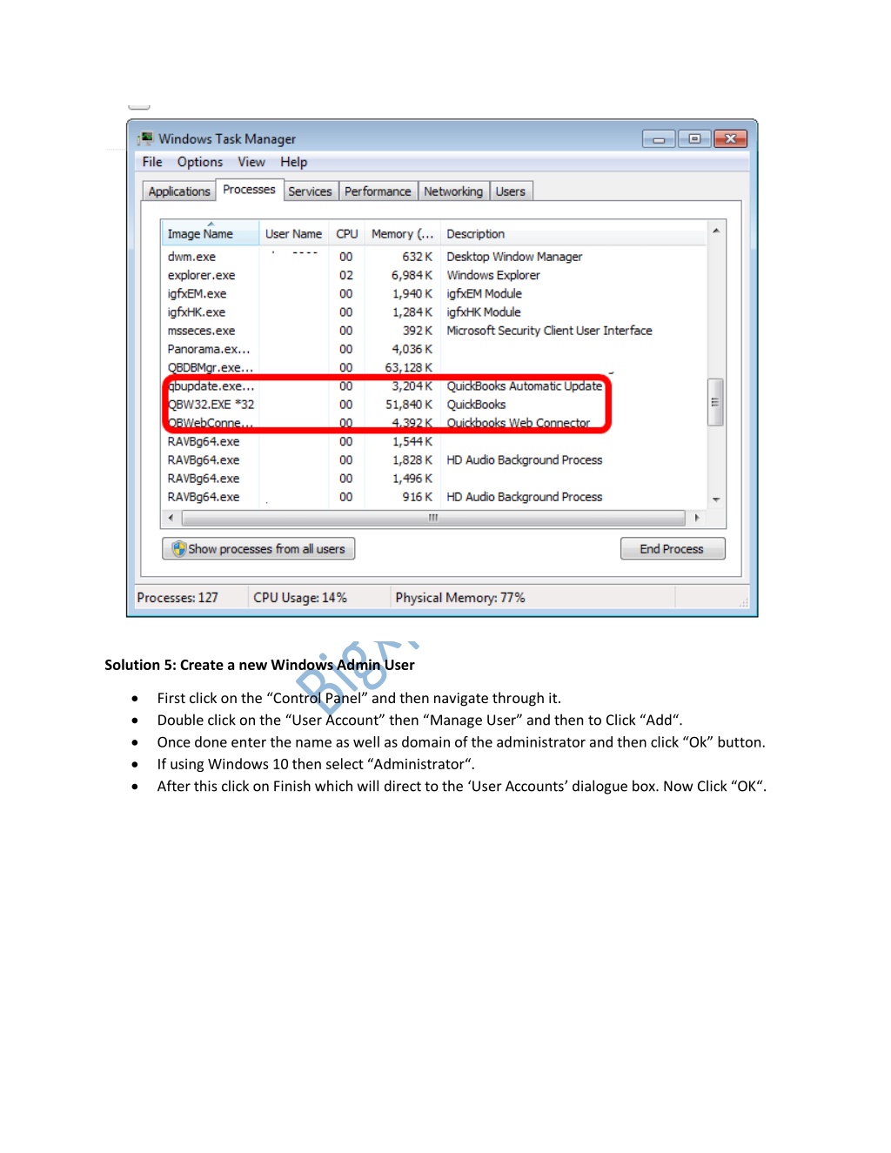The image size is (891, 1153).
Task: Select the qbupdate.exe... process
Action: (434, 386)
